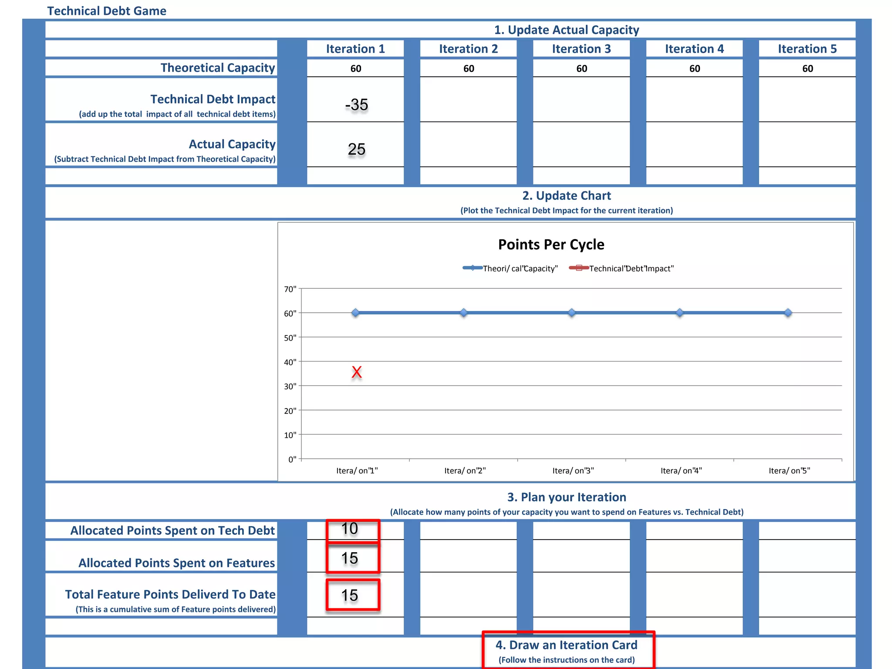Image resolution: width=892 pixels, height=669 pixels.
Task: Click Iteration 5 theoretical capacity 60
Action: [808, 68]
